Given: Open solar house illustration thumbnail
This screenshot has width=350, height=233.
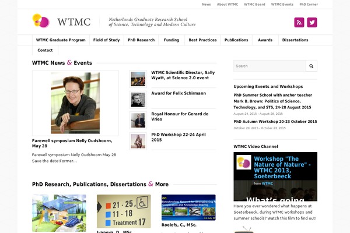Looking at the screenshot, I should (59, 213).
